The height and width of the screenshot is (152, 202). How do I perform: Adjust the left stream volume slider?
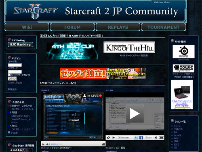pos(57,144)
